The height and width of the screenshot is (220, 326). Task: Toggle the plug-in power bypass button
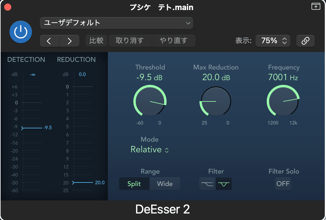21,32
